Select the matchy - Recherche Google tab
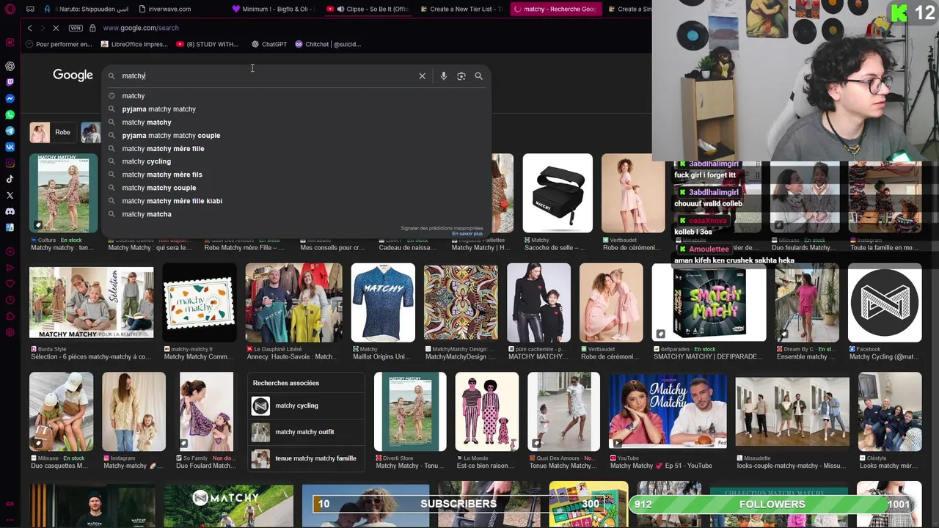 click(x=555, y=9)
